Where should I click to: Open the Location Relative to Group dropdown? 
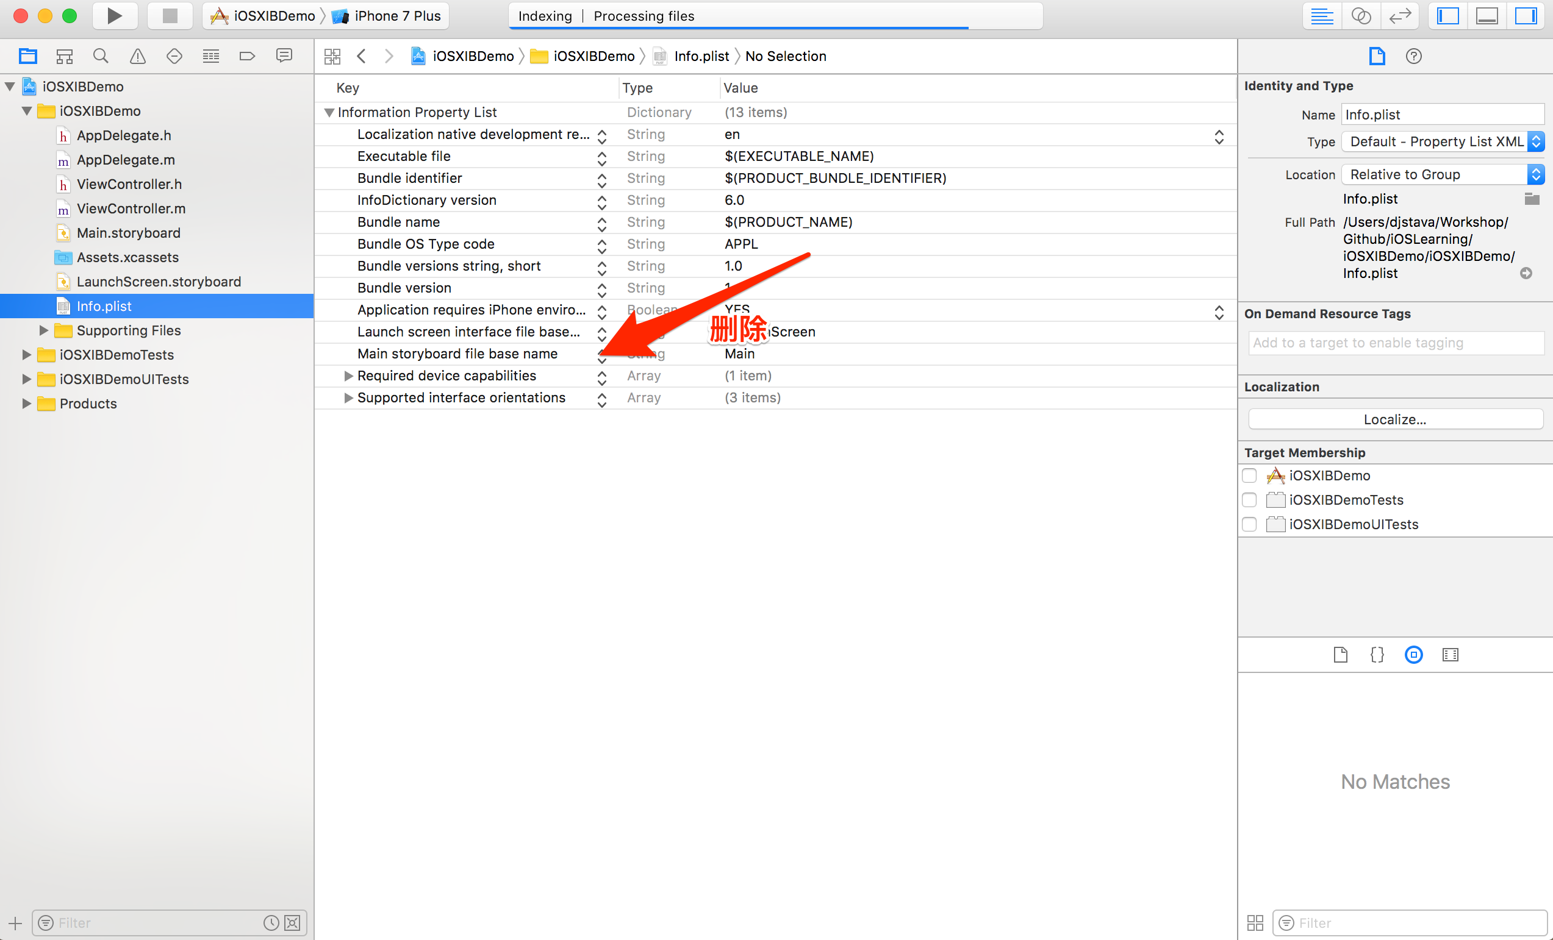coord(1442,174)
